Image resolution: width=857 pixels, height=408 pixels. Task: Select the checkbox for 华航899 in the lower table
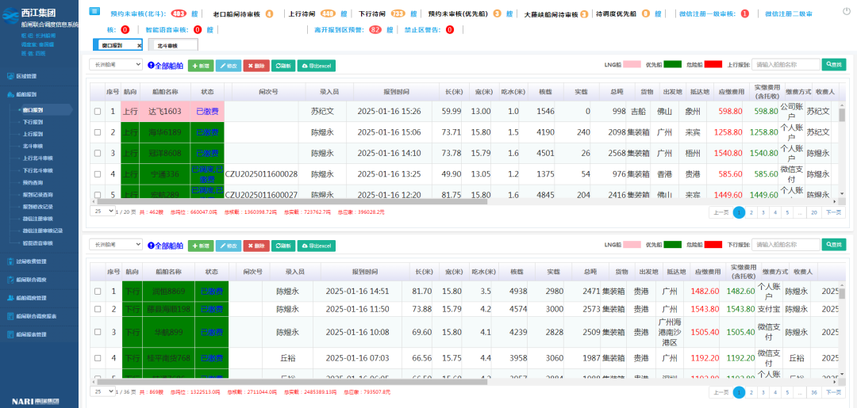[98, 332]
